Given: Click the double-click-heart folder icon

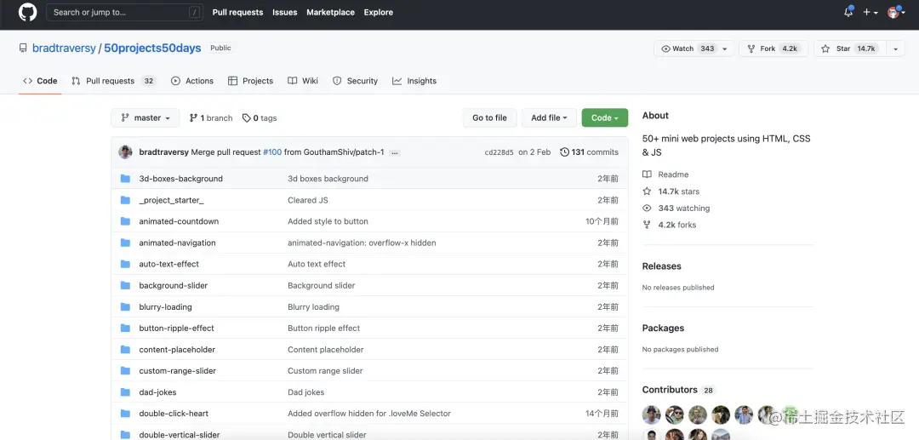Looking at the screenshot, I should coord(125,414).
